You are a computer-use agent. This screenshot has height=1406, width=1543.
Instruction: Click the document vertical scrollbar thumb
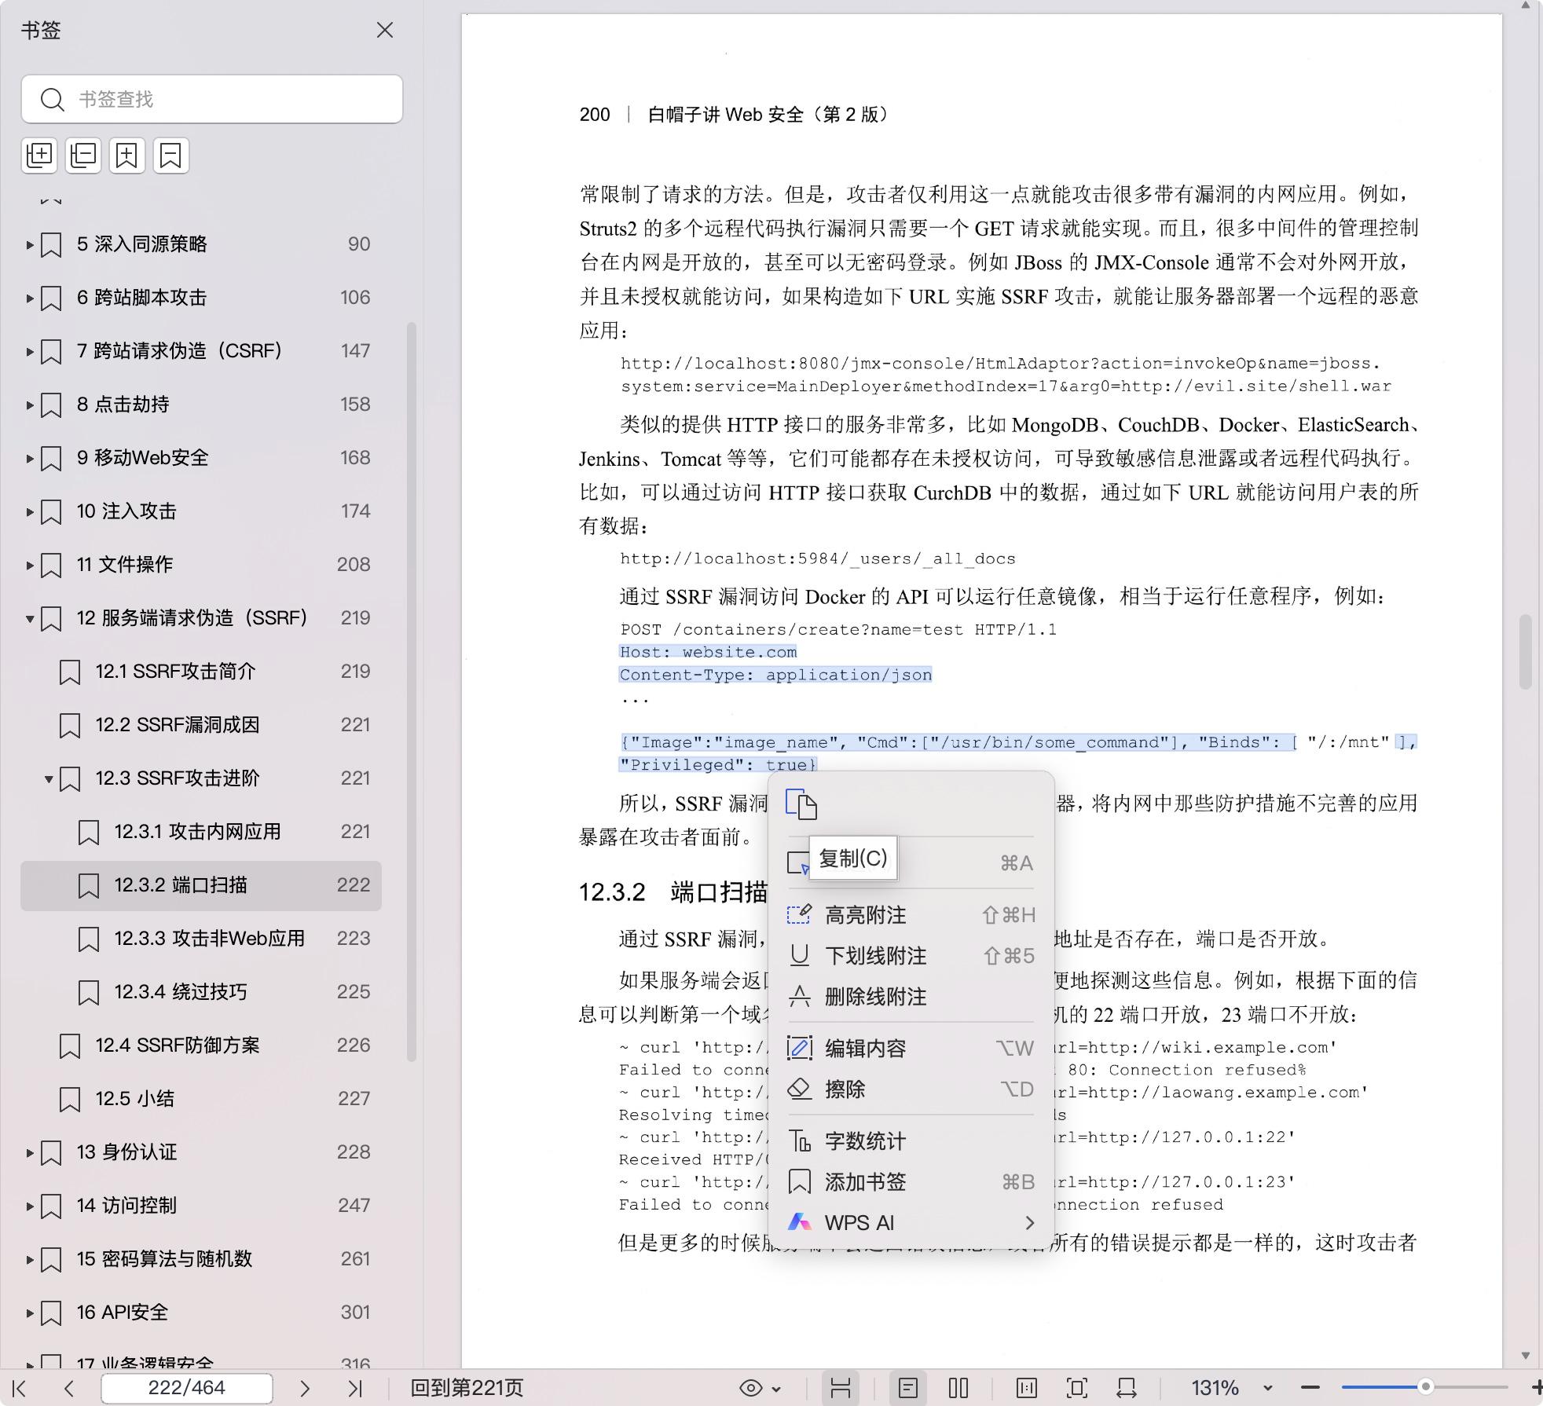point(1526,652)
